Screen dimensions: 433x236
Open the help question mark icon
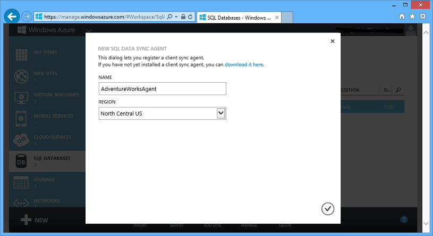pyautogui.click(x=404, y=220)
